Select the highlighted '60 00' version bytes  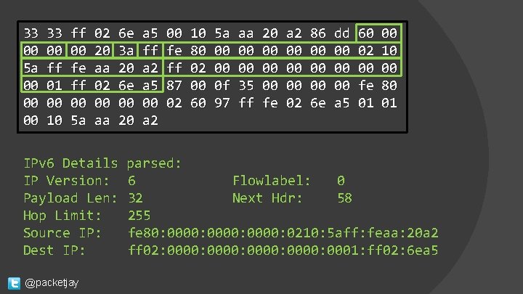pos(378,33)
